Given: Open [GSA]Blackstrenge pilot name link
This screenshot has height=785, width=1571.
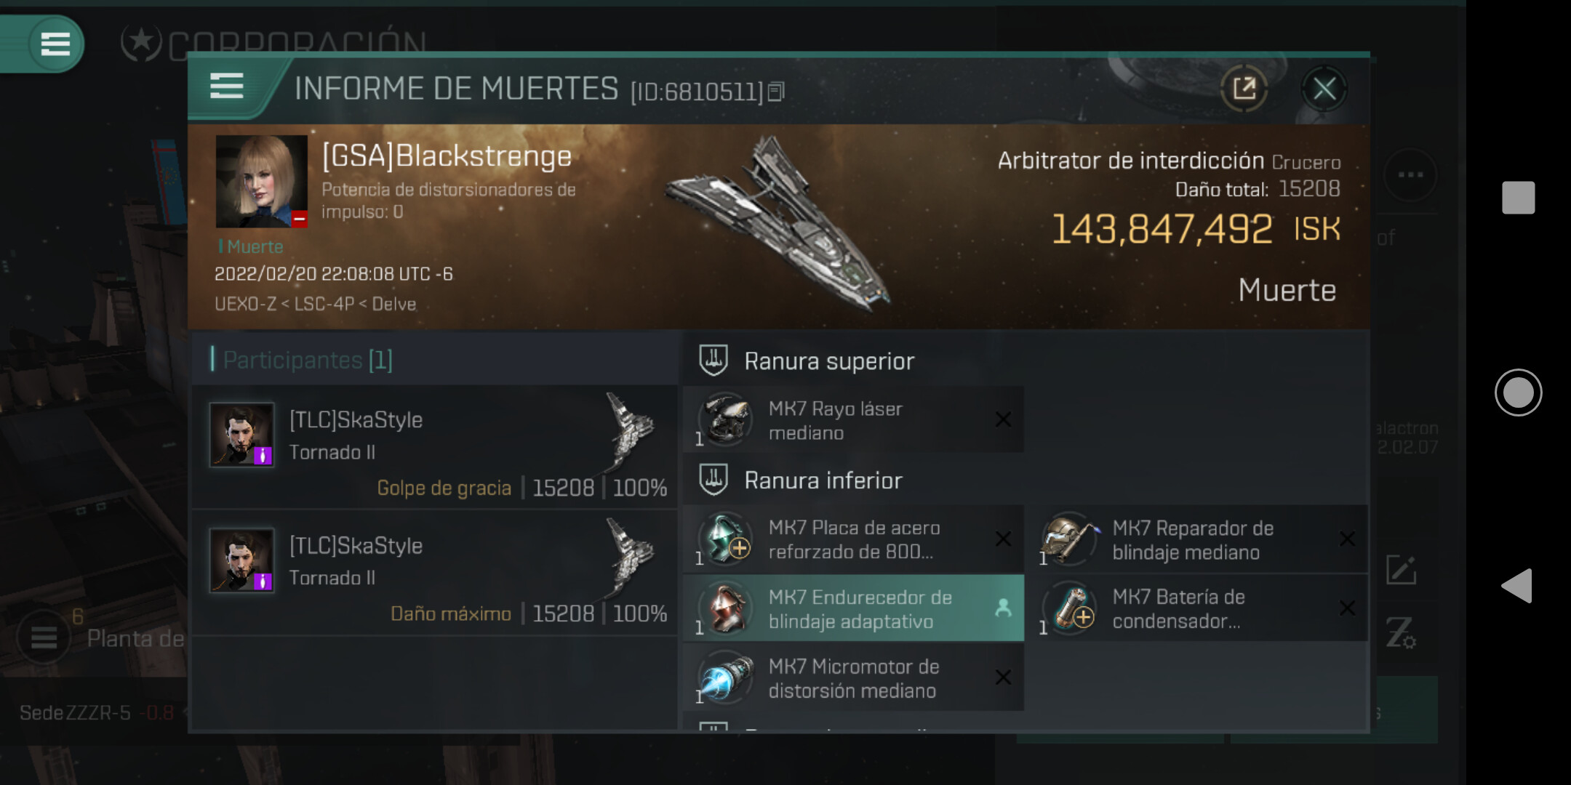Looking at the screenshot, I should (x=447, y=156).
